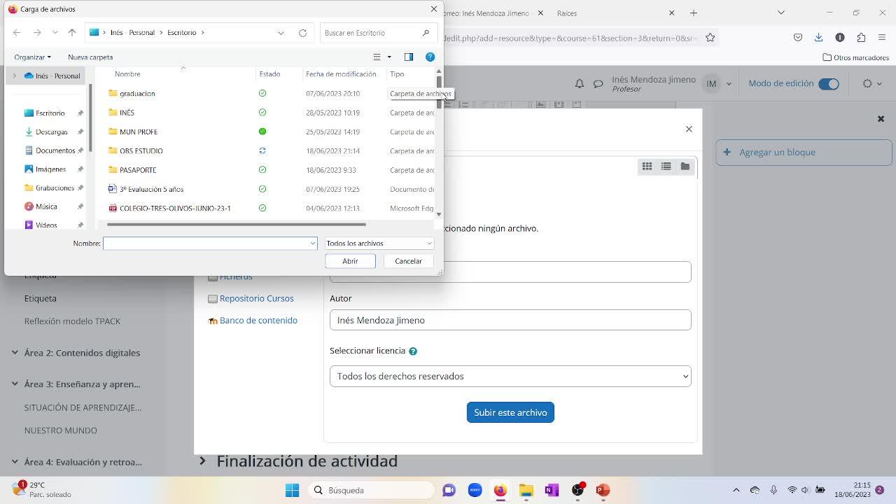Open the user menu next to IM avatar
The width and height of the screenshot is (896, 504).
(729, 83)
